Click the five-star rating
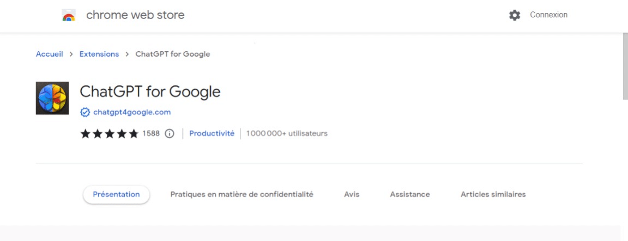 click(110, 133)
